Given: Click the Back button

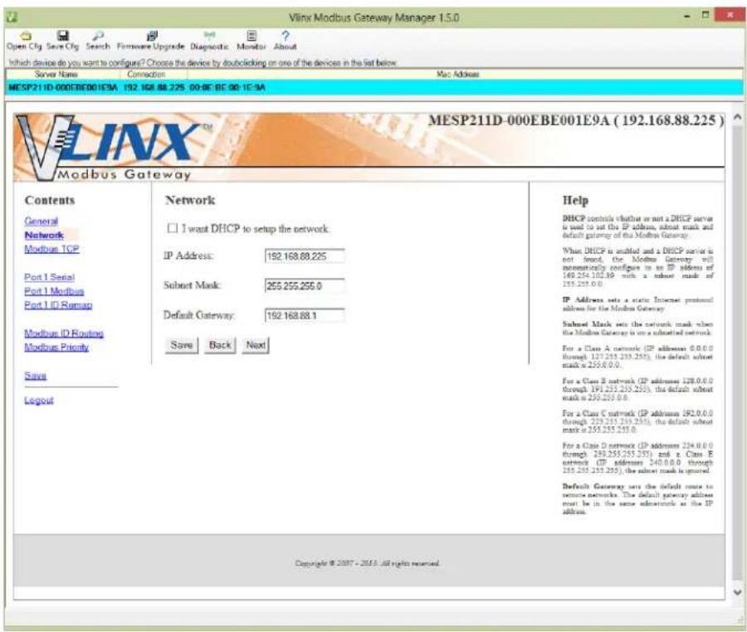Looking at the screenshot, I should [x=220, y=345].
